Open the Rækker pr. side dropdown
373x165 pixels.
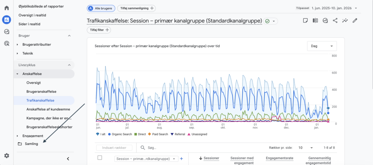tap(305, 148)
